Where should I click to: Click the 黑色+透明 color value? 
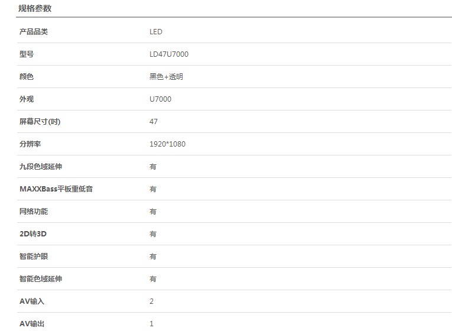(x=166, y=77)
